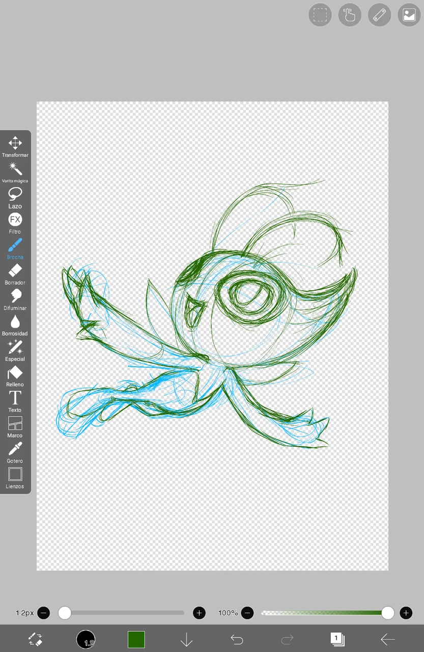Pick the Difuminar smudge tool
This screenshot has width=424, height=652.
(x=15, y=300)
